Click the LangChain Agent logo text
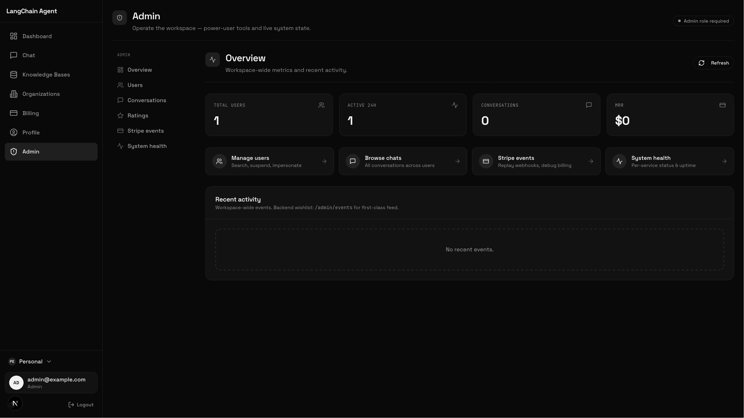The image size is (744, 418). click(32, 11)
